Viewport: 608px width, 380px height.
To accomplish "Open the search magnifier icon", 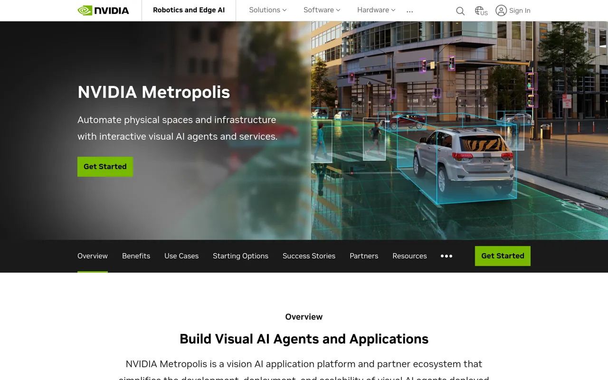I will tap(460, 11).
